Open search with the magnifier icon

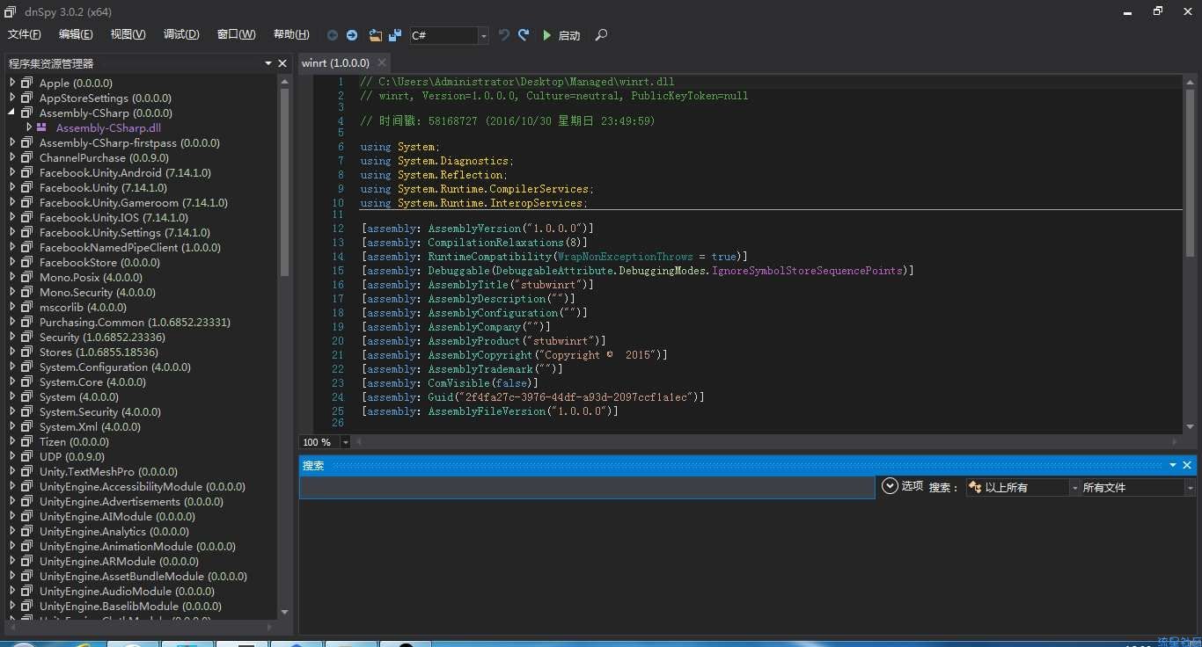(601, 35)
